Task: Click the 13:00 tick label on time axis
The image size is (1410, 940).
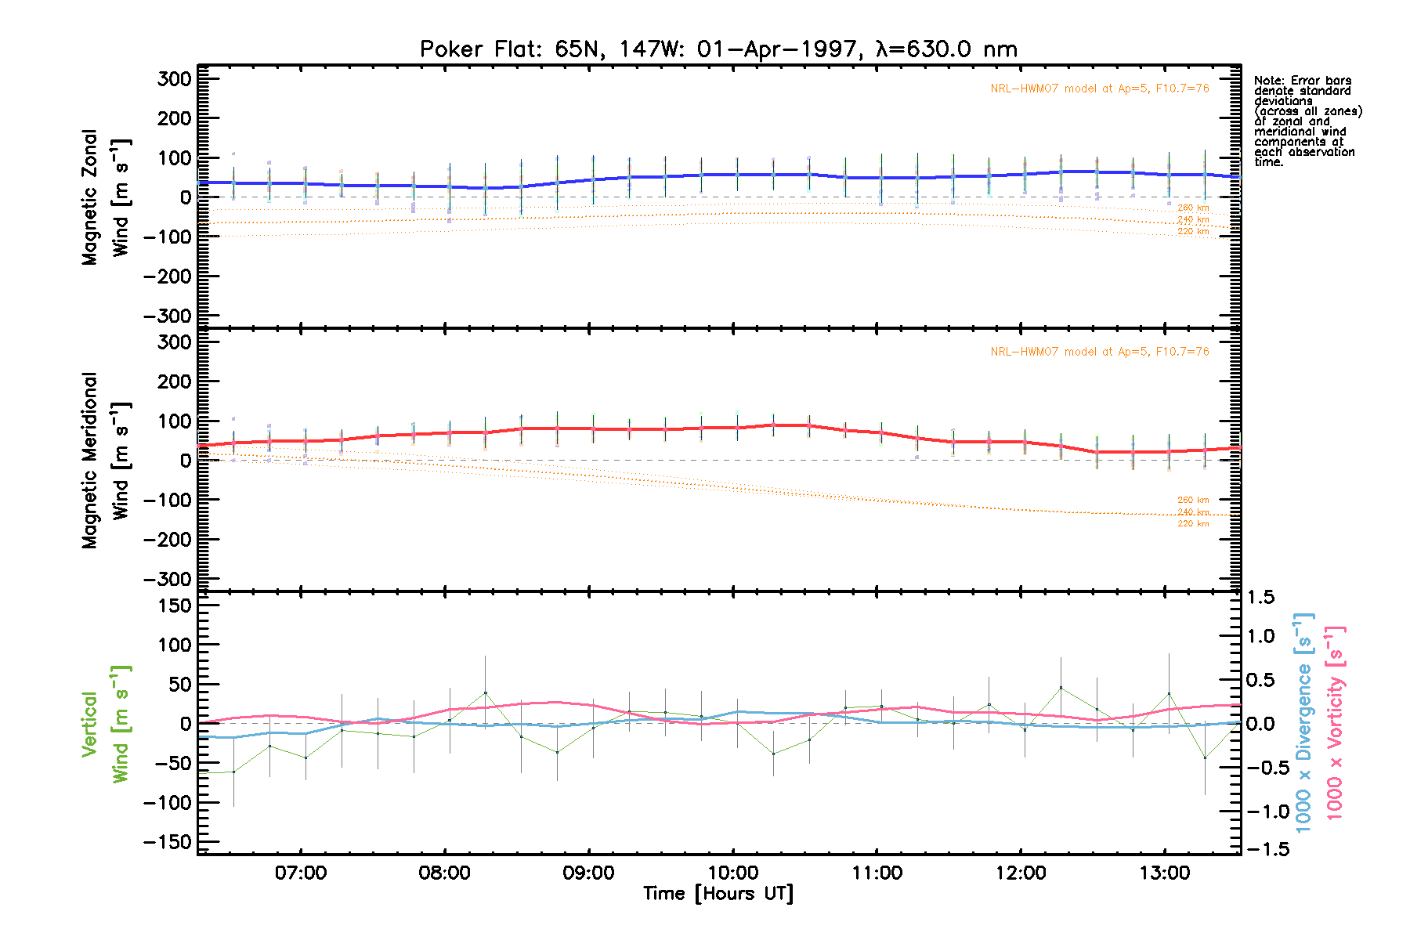Action: click(x=1165, y=873)
